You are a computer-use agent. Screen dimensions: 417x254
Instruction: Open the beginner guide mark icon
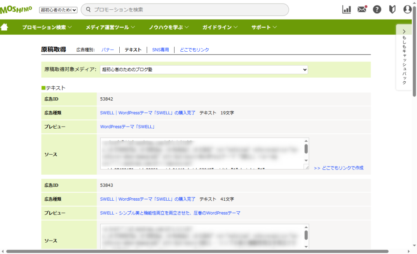pos(392,9)
